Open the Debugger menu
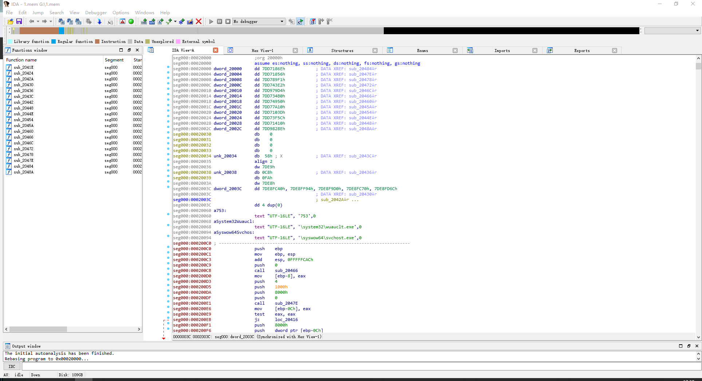Screen dimensions: 702x381 click(x=96, y=12)
